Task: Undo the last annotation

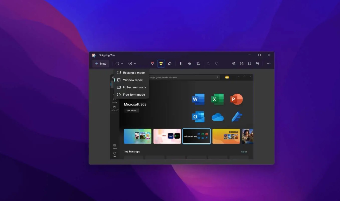Action: pos(209,63)
